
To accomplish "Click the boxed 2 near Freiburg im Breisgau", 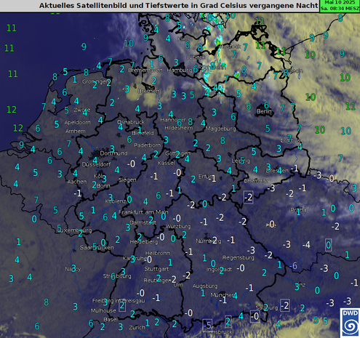I will pos(122,305).
